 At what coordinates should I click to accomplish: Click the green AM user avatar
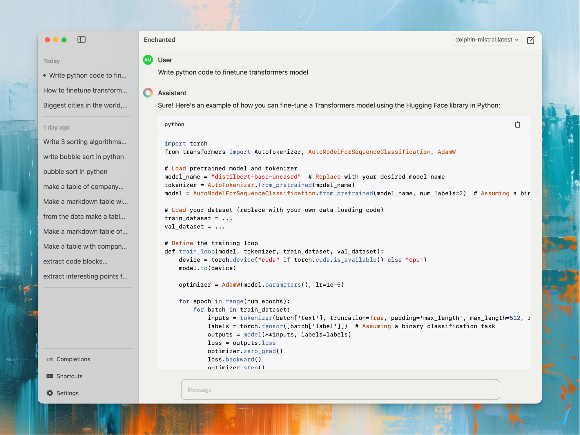point(148,60)
